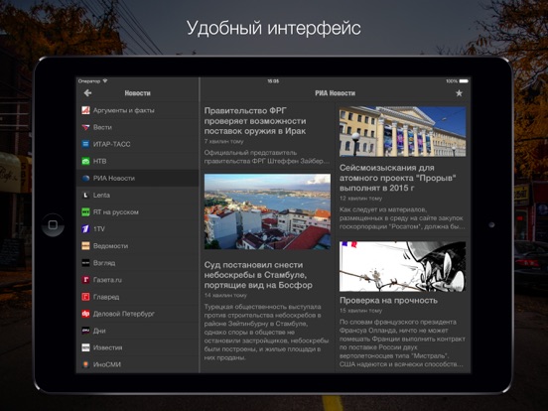Image resolution: width=548 pixels, height=411 pixels.
Task: Click the summary beginning По словам французского президента
Action: [402, 342]
